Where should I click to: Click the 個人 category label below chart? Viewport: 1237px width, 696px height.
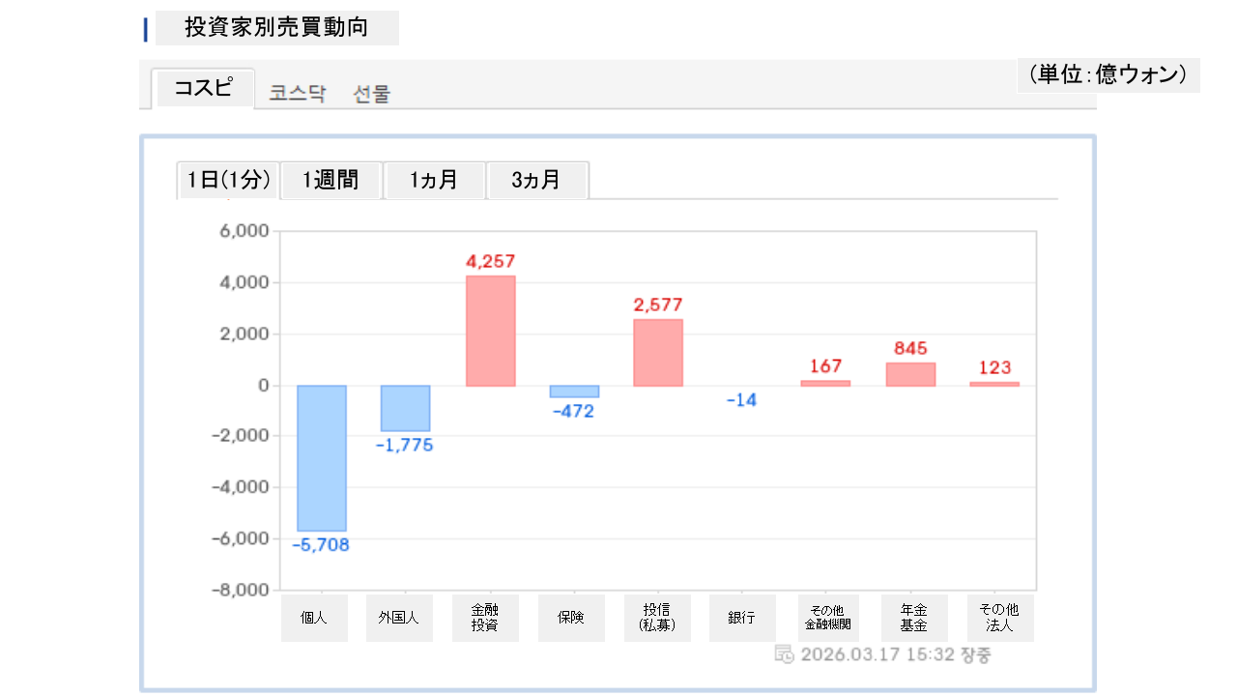(x=314, y=618)
